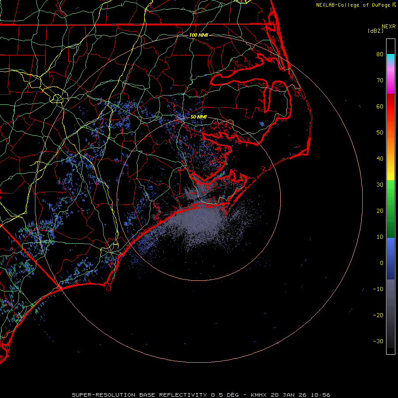Image resolution: width=398 pixels, height=398 pixels.
Task: Click the KMHX 20 JAN 26 10:56 timestamp
Action: click(291, 395)
